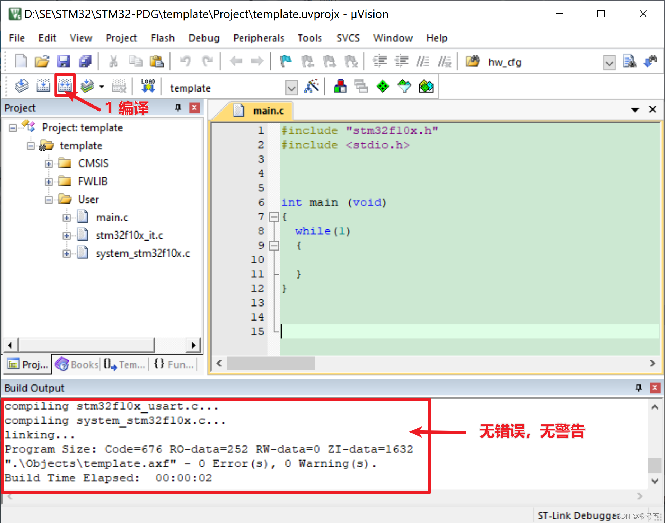Click the Batch Build icon
Viewport: 665px width, 523px height.
[87, 86]
